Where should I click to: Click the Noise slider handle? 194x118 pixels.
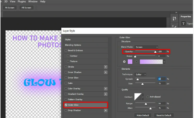pyautogui.click(x=135, y=57)
